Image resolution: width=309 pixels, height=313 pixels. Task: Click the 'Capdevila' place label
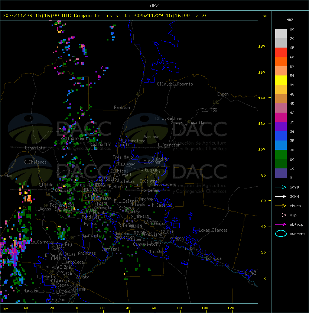100,145
